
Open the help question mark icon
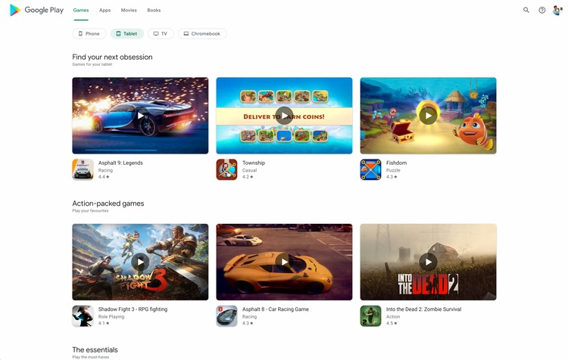click(x=542, y=10)
